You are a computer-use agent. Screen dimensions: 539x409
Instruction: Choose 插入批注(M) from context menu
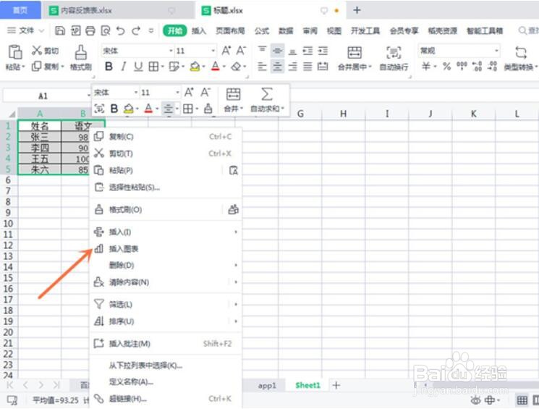tap(166, 343)
